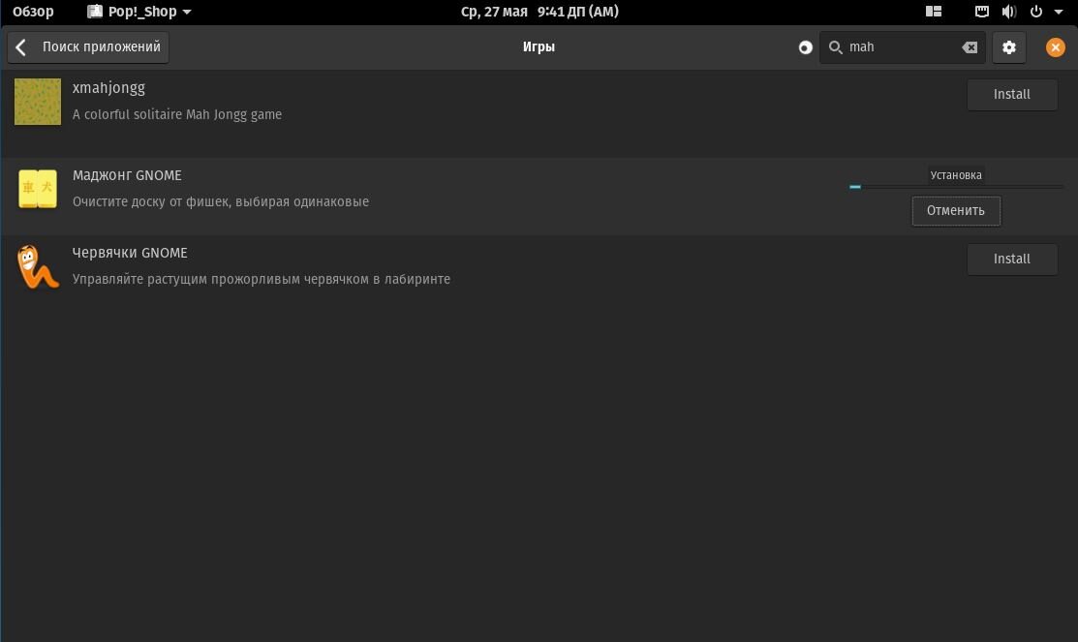Viewport: 1078px width, 642px height.
Task: Focus the search field containing mah
Action: point(902,47)
